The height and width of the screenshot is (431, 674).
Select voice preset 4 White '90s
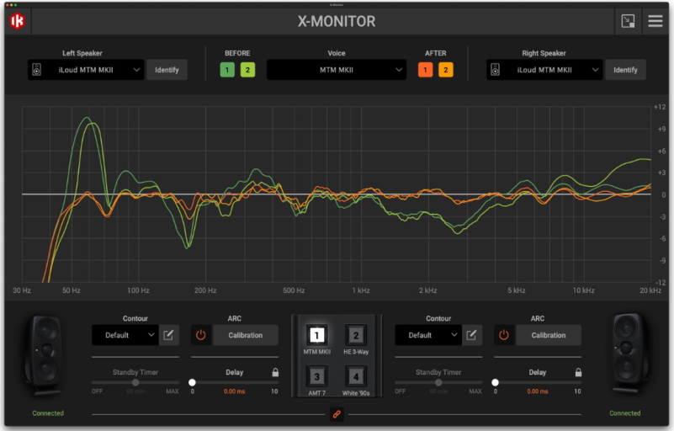click(x=356, y=376)
